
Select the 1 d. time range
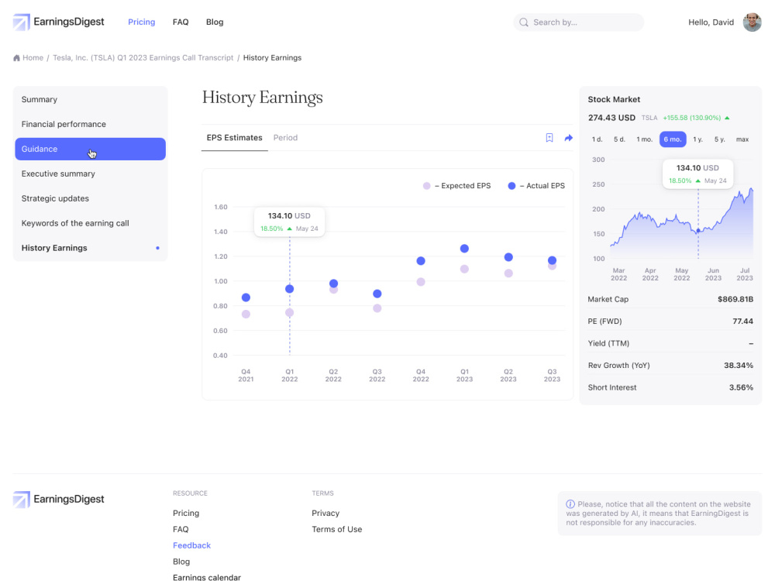(597, 139)
